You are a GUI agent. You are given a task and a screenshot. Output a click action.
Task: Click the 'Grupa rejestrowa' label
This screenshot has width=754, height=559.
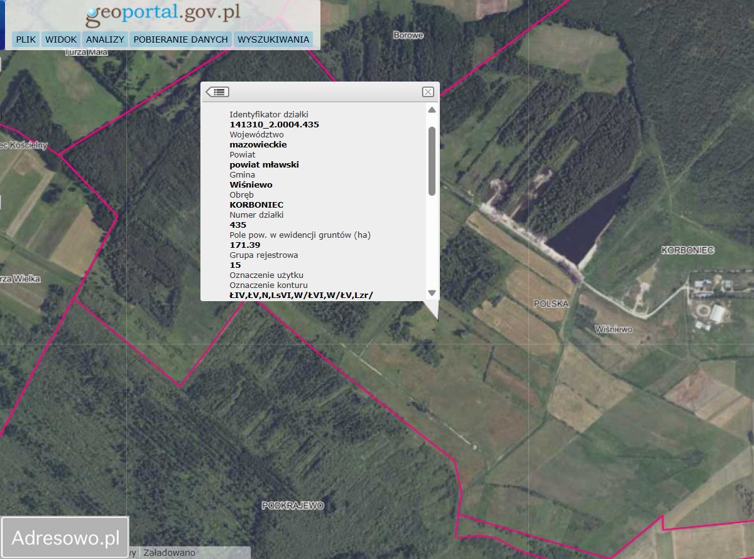tap(264, 255)
